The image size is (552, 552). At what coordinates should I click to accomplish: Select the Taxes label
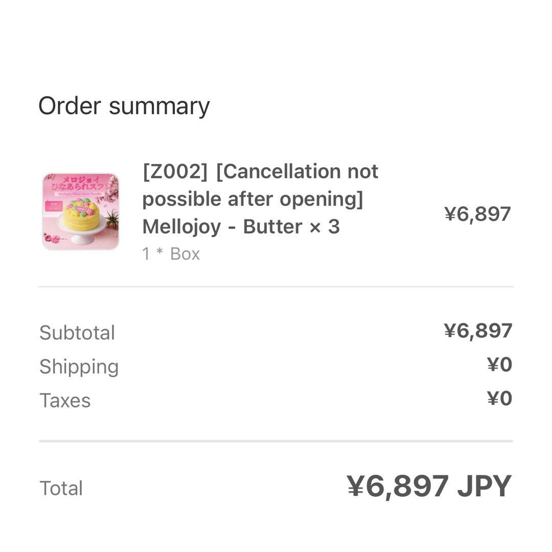point(65,401)
